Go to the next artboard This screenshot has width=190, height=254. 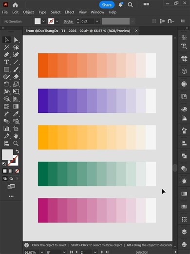tap(102, 252)
